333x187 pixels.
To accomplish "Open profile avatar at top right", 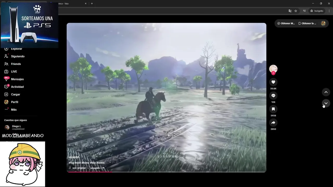I will click(x=323, y=23).
